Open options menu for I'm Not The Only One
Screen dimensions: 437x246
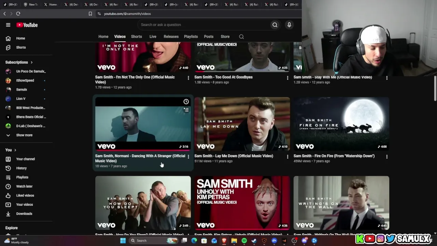pyautogui.click(x=188, y=78)
